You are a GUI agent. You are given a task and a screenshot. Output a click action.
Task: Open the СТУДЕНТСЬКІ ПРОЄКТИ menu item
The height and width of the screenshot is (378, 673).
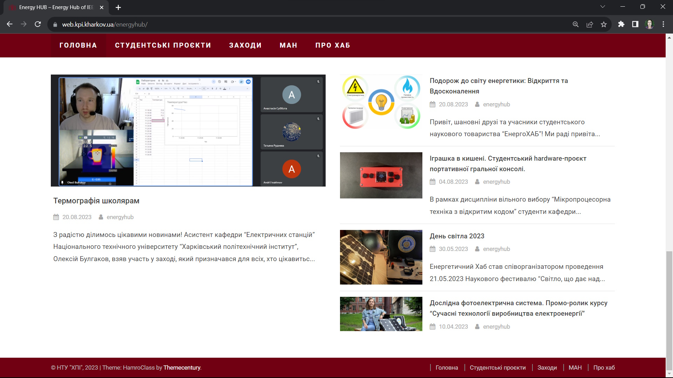[163, 45]
